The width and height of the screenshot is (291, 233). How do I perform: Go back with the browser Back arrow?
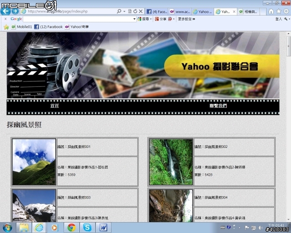[5, 11]
